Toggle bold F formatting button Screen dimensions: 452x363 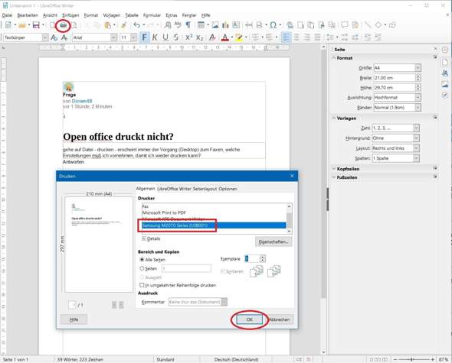(x=145, y=37)
